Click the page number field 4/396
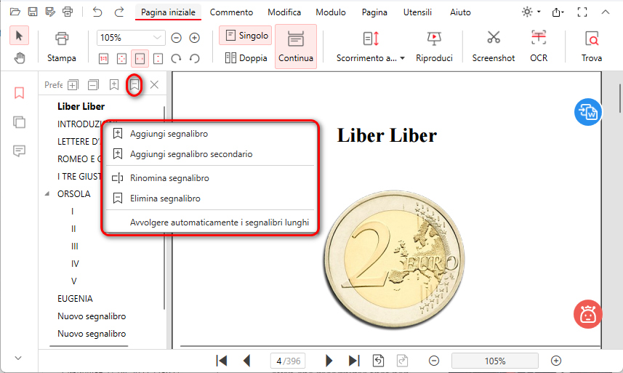Screen dimensions: 623x373 (289, 361)
